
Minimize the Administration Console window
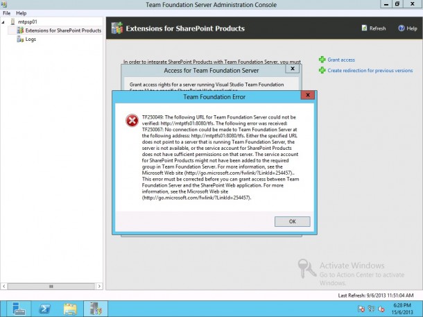(x=386, y=4)
